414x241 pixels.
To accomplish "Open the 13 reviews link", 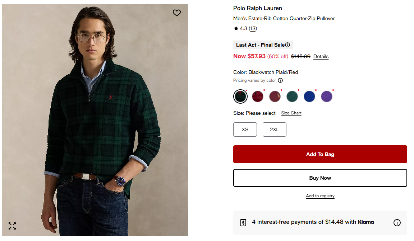I will coord(253,28).
